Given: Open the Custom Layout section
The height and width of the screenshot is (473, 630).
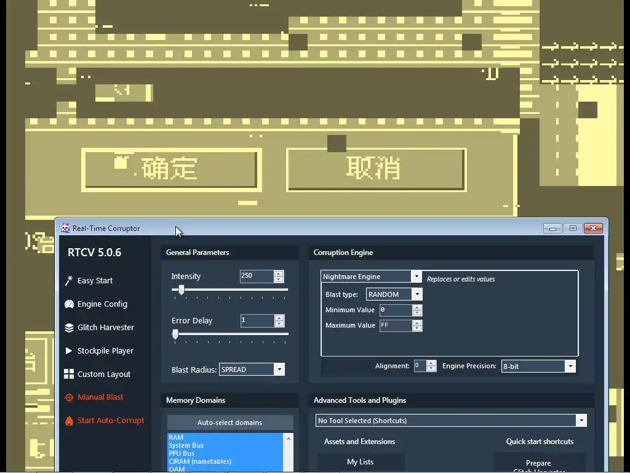Looking at the screenshot, I should coord(103,374).
